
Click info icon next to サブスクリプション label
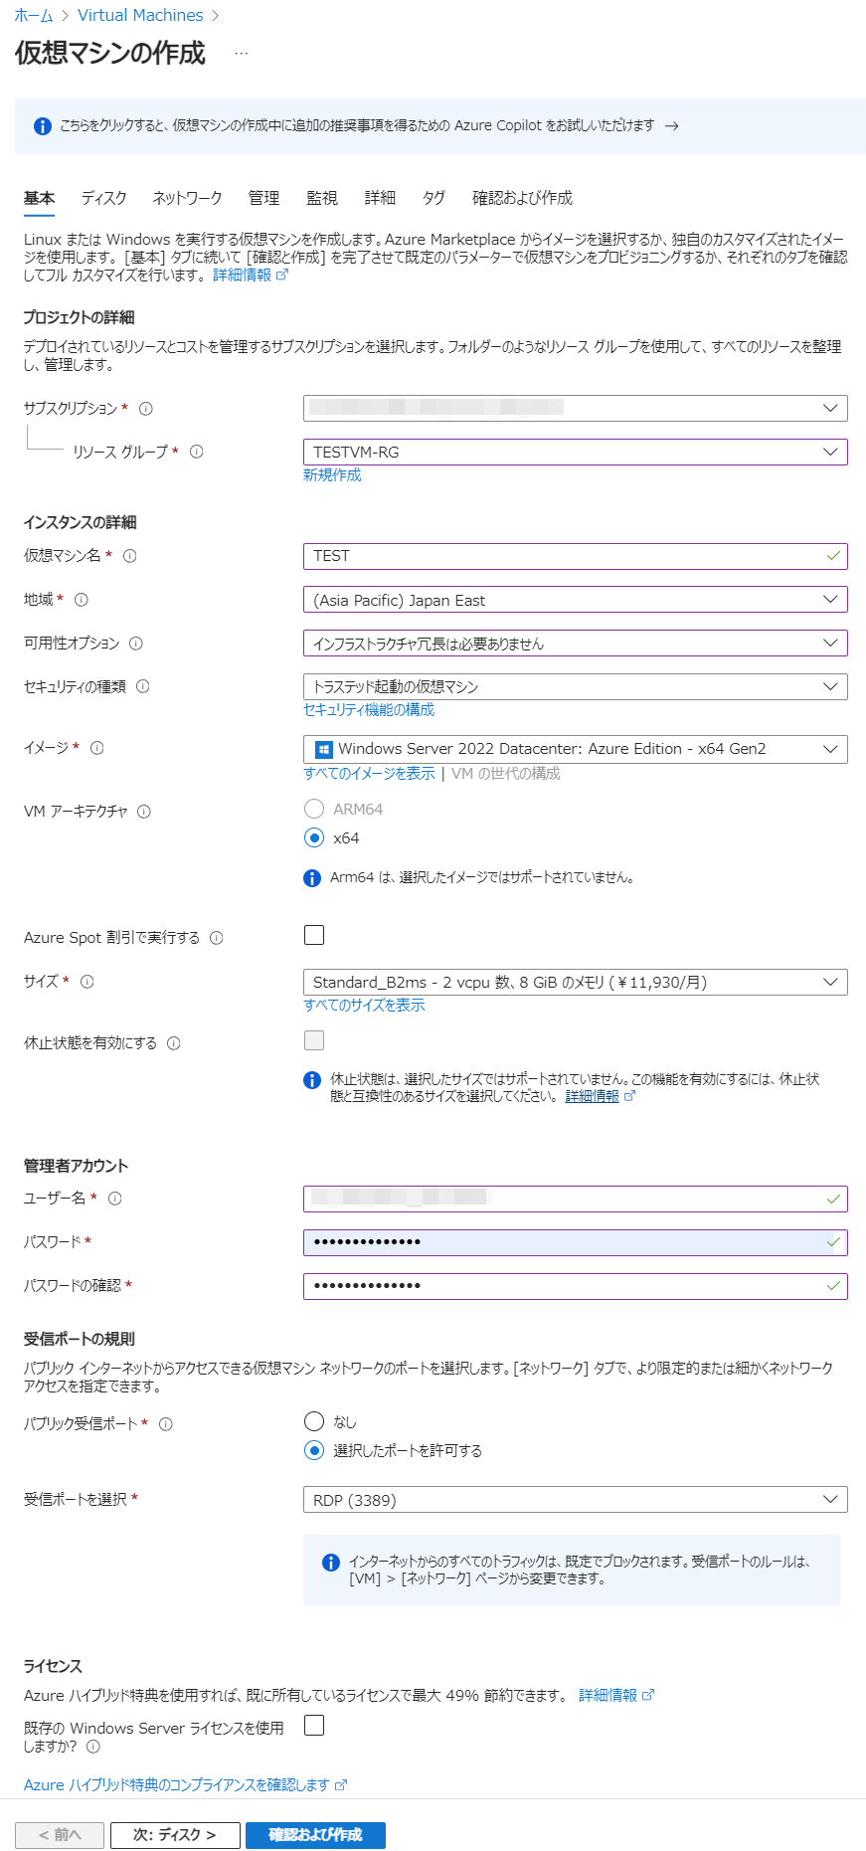coord(146,409)
